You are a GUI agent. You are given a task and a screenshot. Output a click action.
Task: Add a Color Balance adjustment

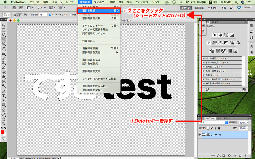[x=221, y=43]
